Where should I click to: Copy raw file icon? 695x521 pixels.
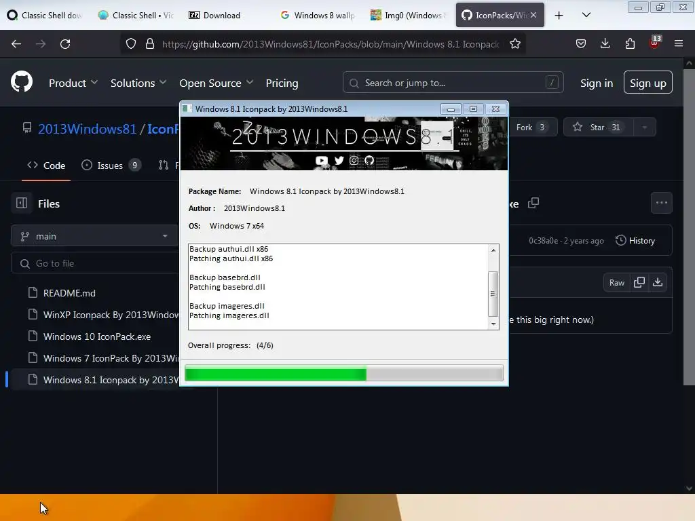639,283
